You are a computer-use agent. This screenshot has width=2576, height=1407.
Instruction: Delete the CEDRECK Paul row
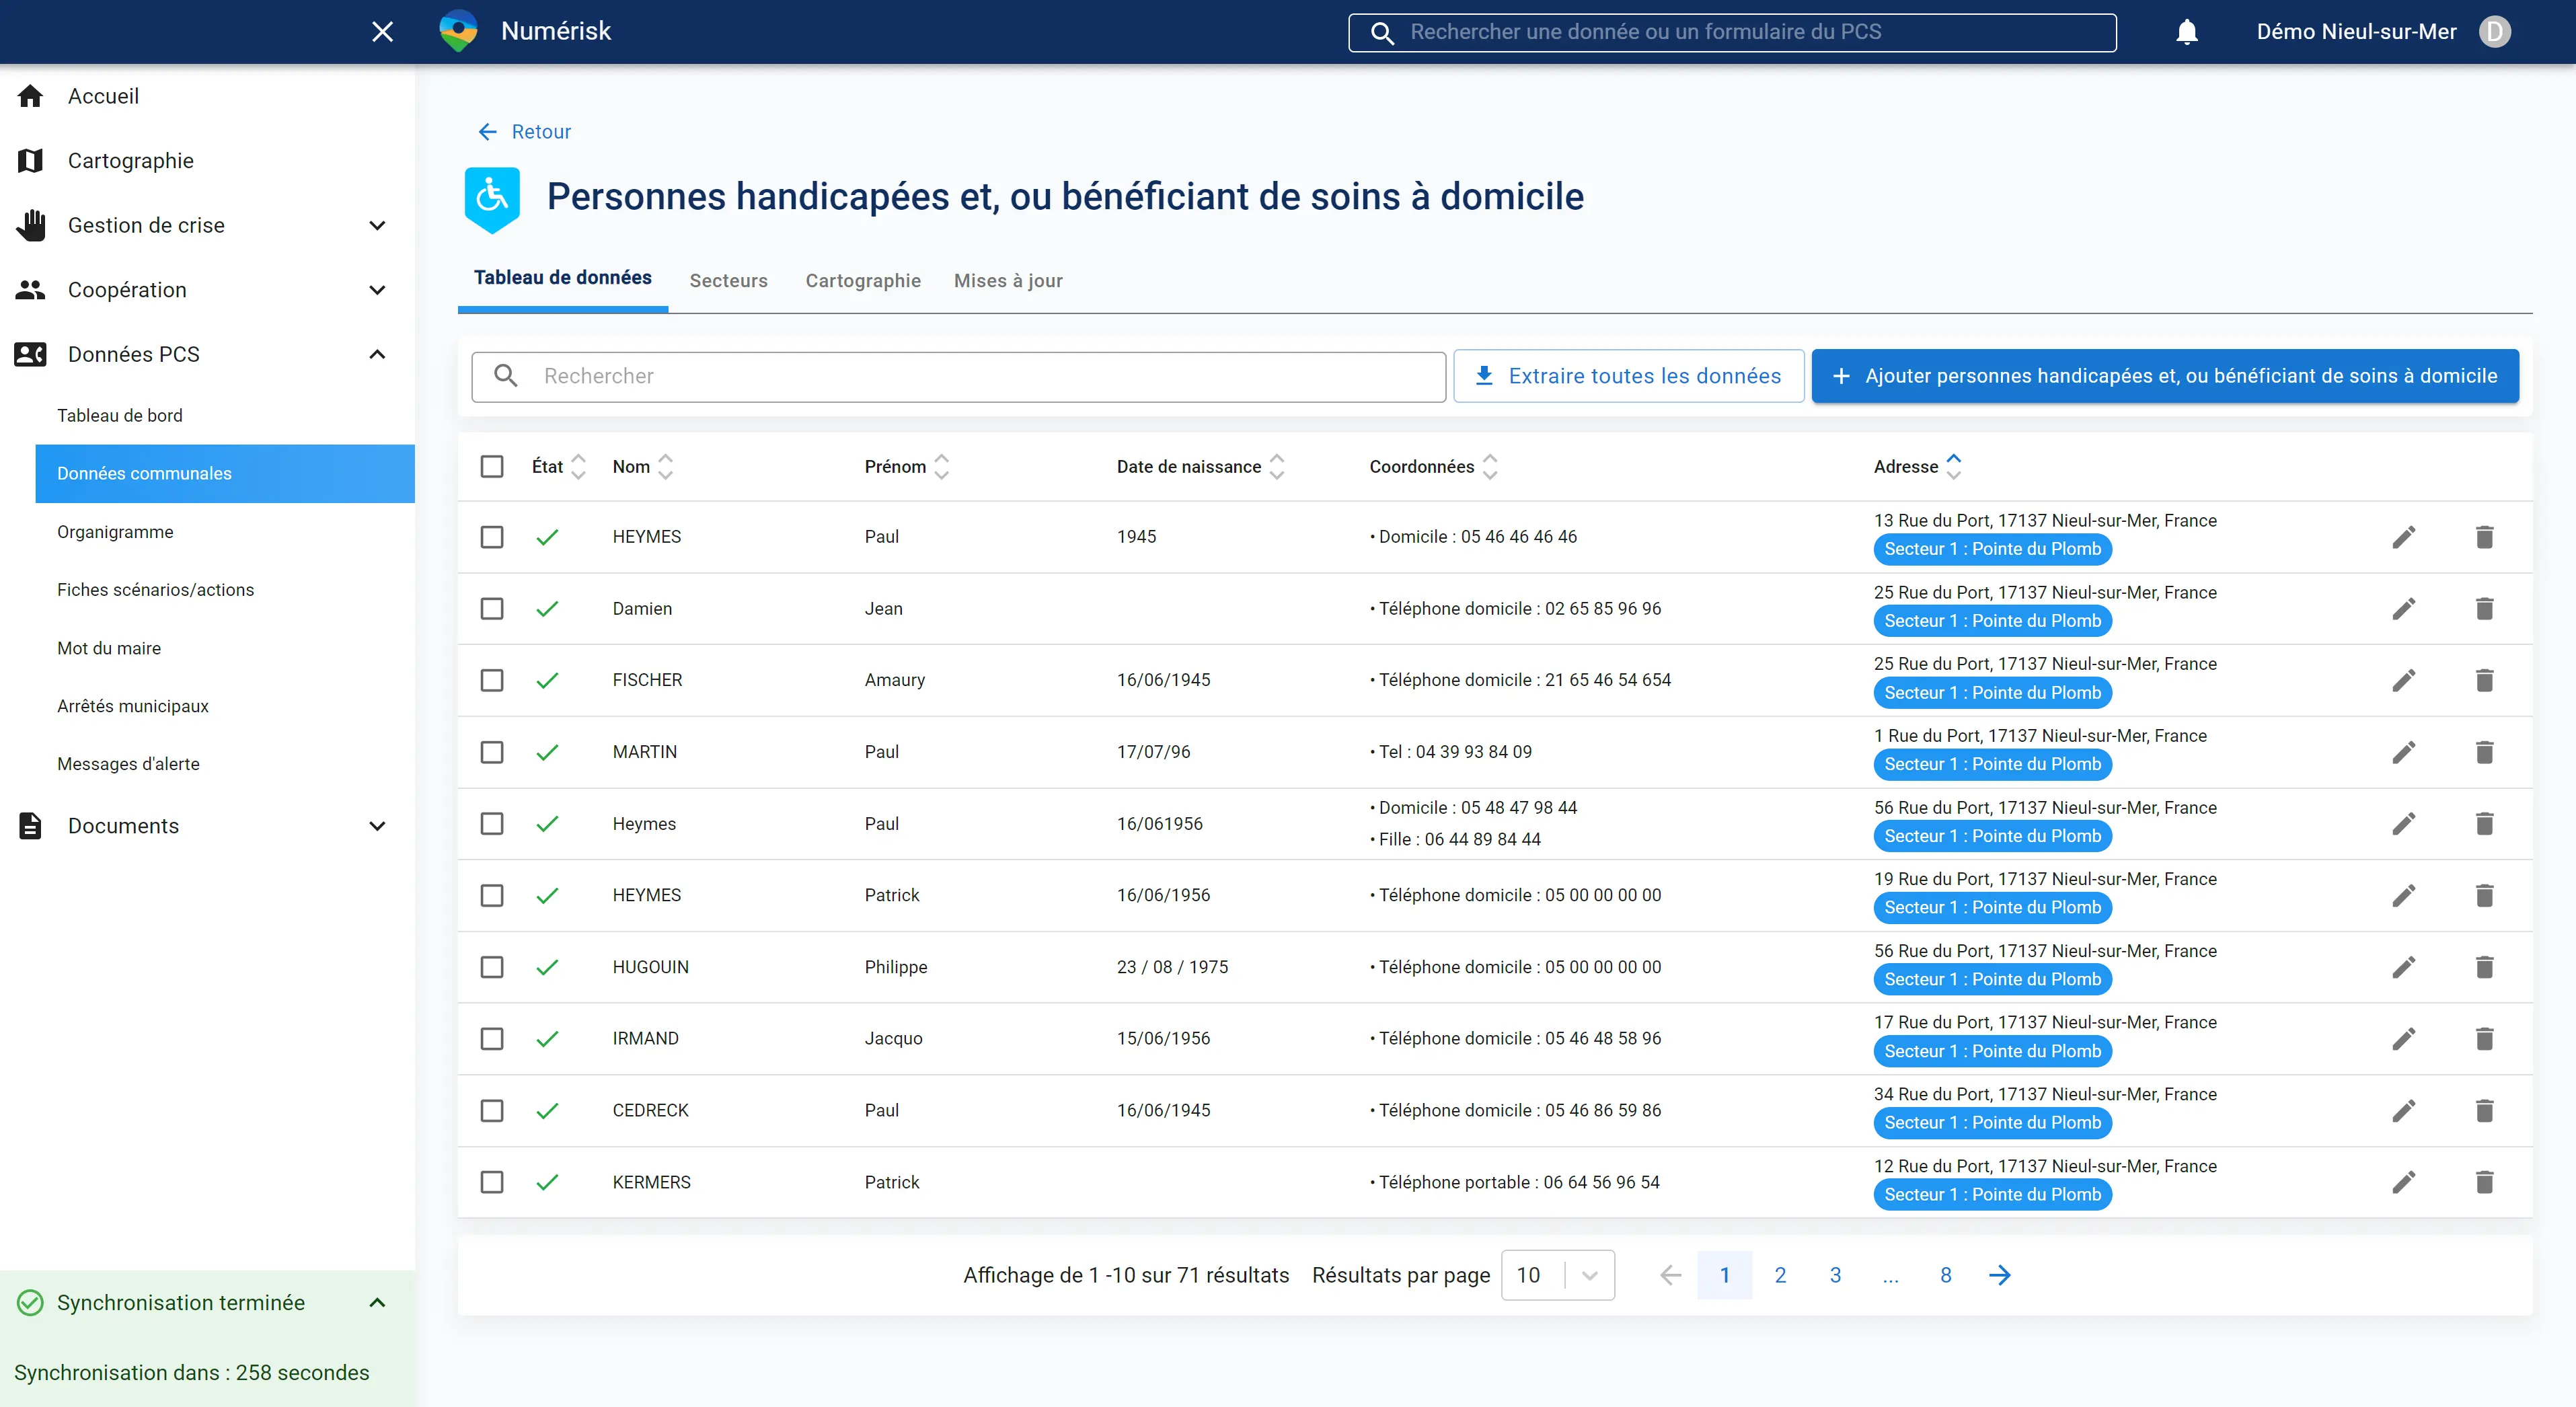[2484, 1110]
